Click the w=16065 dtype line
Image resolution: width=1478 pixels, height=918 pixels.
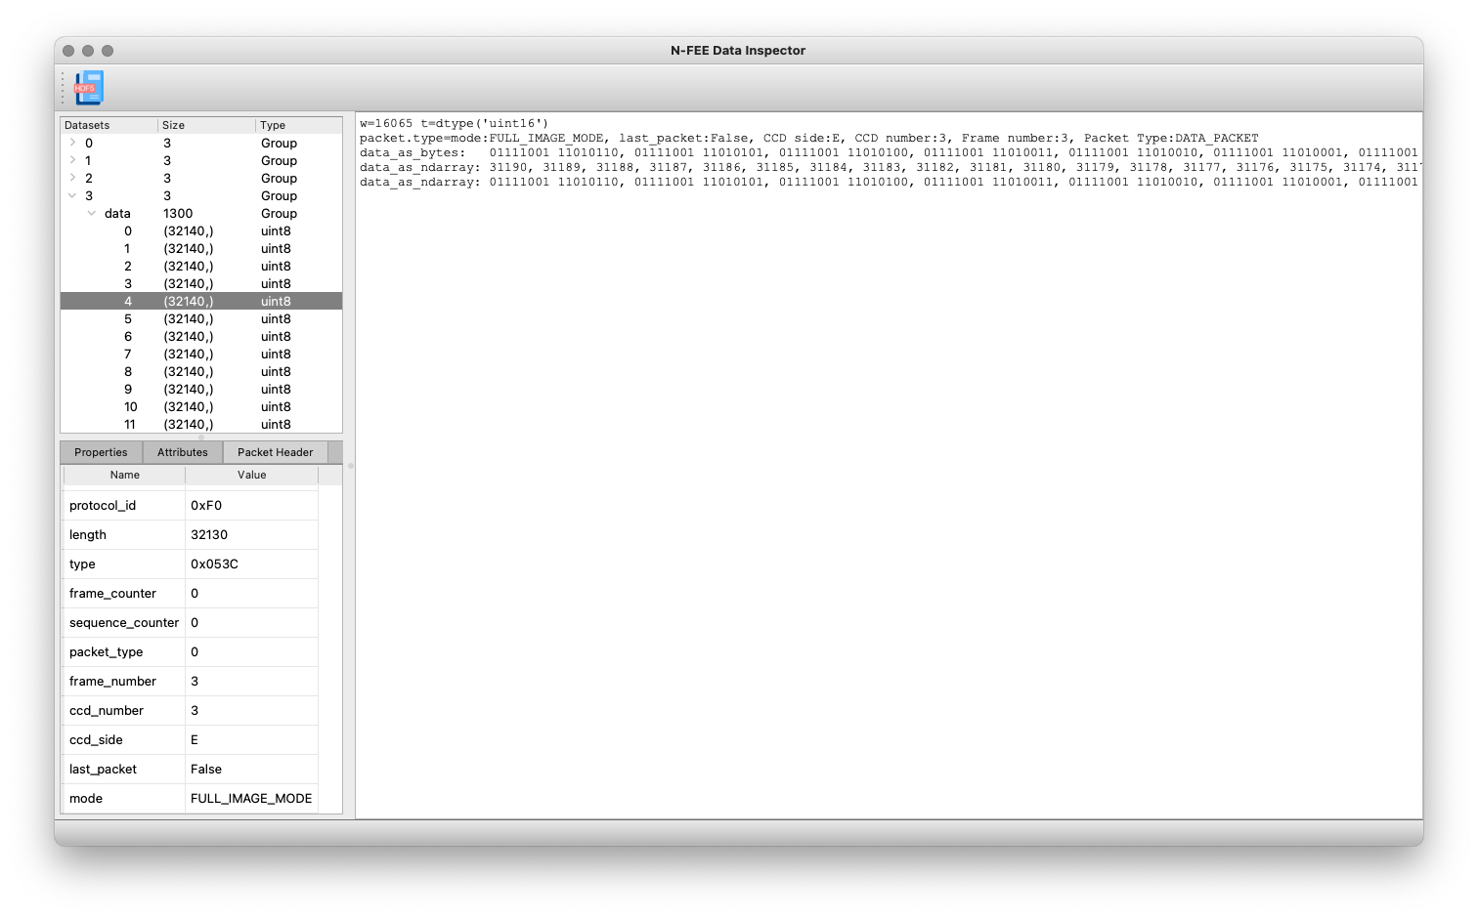point(455,123)
